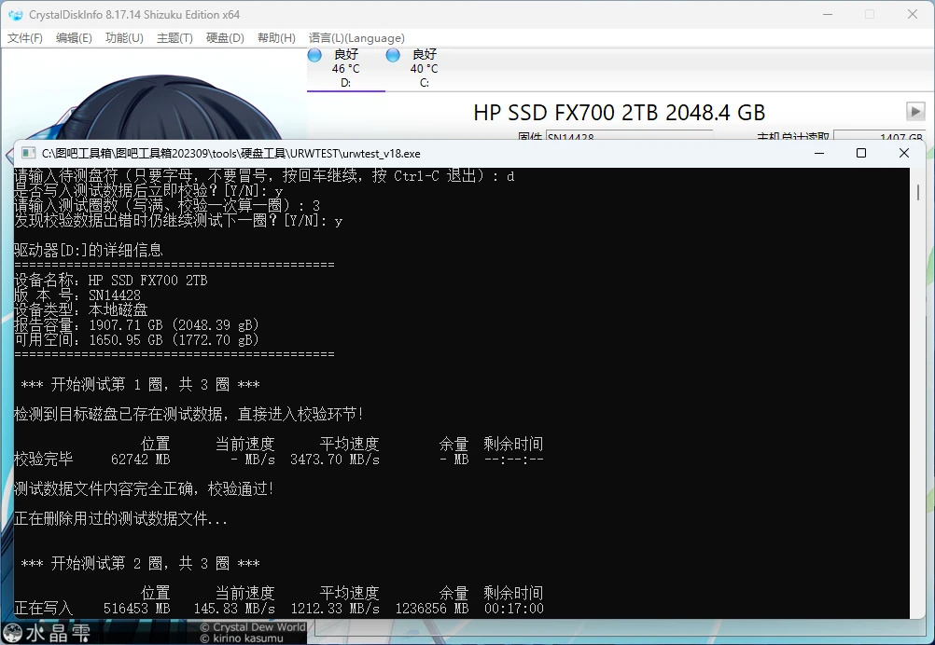Click the 报告容量 1907.71 GB line

[136, 324]
